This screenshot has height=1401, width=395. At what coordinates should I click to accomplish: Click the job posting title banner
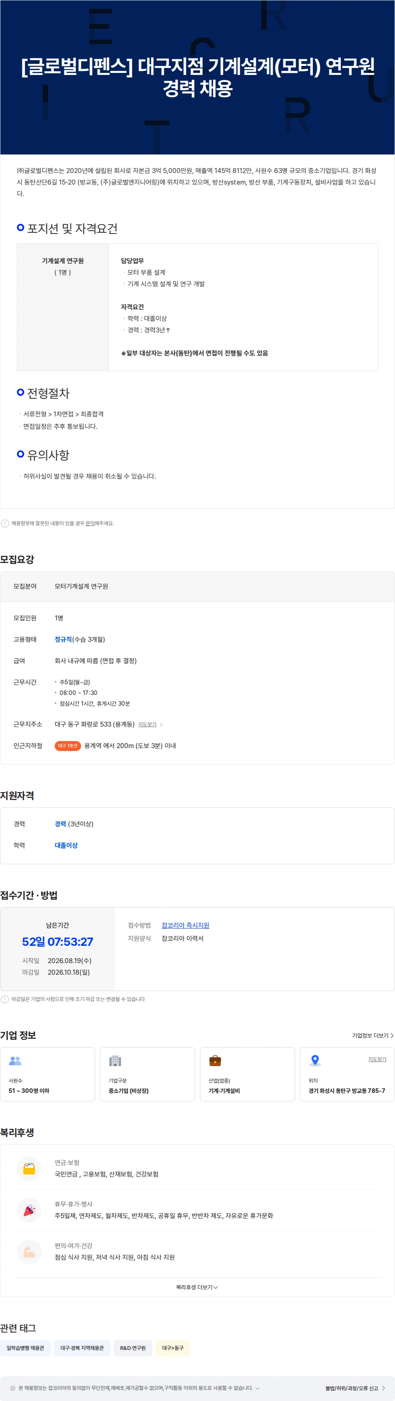(x=198, y=77)
